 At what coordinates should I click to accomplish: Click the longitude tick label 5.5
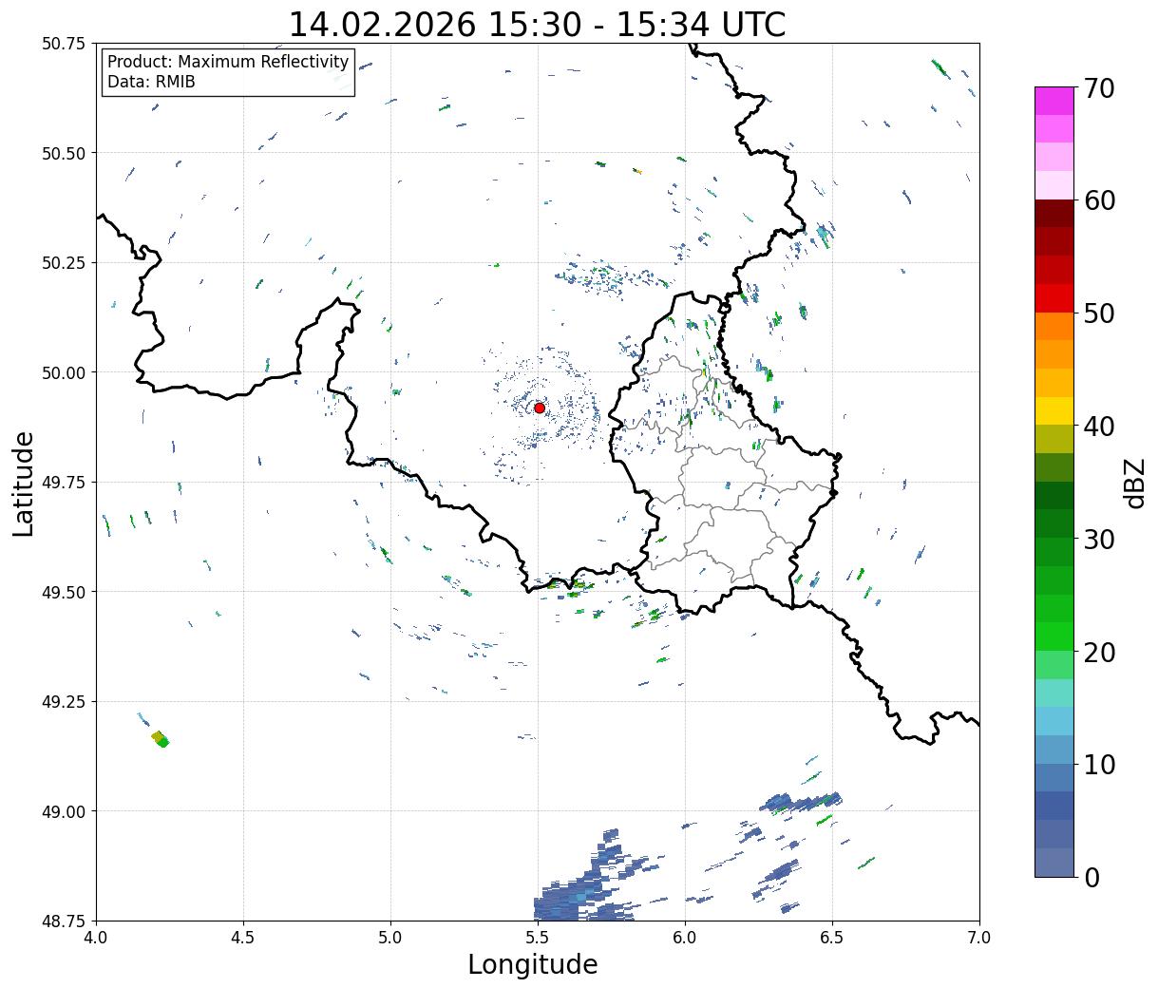click(x=538, y=938)
